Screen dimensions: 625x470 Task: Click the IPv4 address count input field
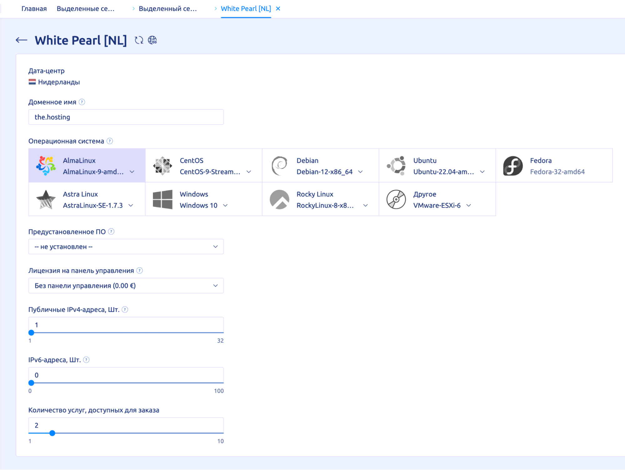point(126,325)
